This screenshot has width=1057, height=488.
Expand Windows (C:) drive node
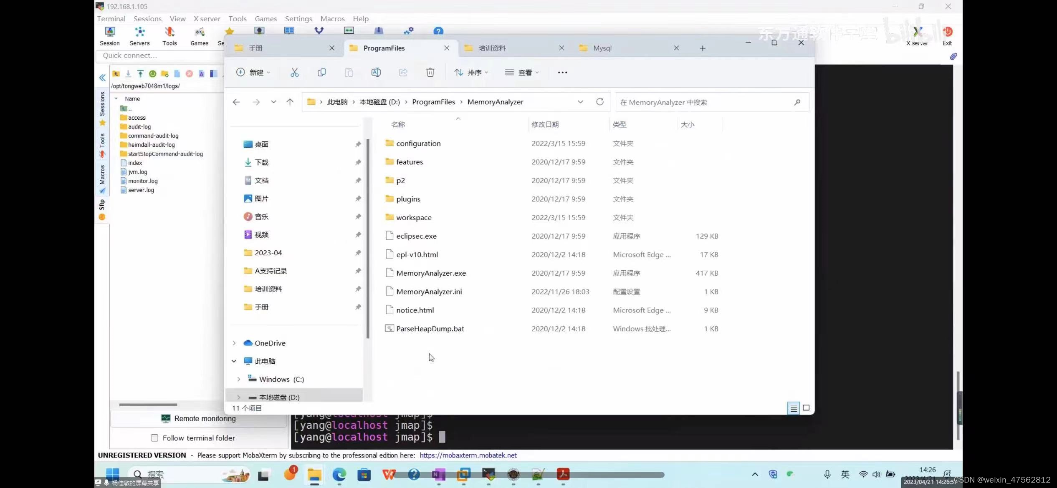point(239,379)
